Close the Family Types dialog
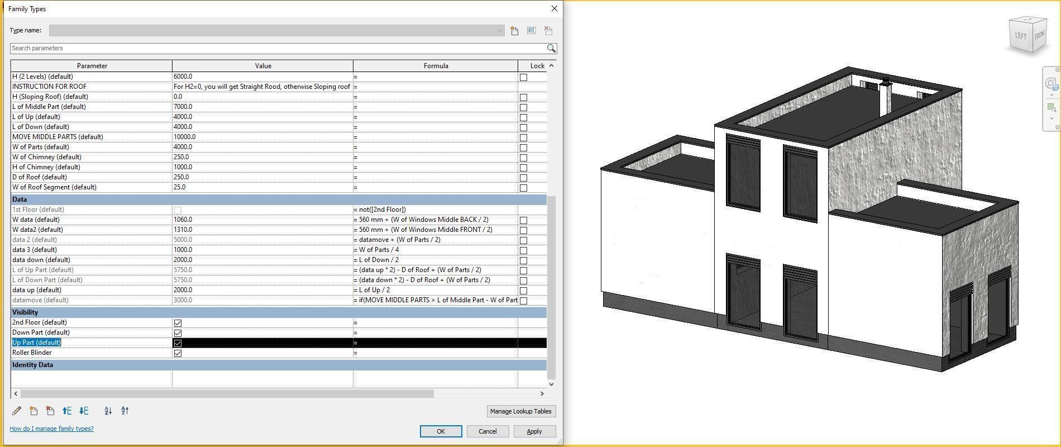Screen dimensions: 1061x447 pyautogui.click(x=554, y=8)
